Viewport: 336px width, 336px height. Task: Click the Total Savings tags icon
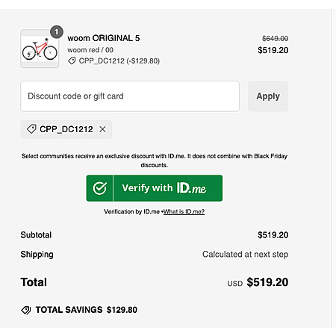[x=26, y=310]
